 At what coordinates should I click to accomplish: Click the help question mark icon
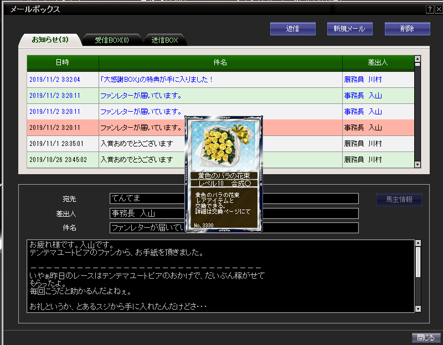pos(430,9)
